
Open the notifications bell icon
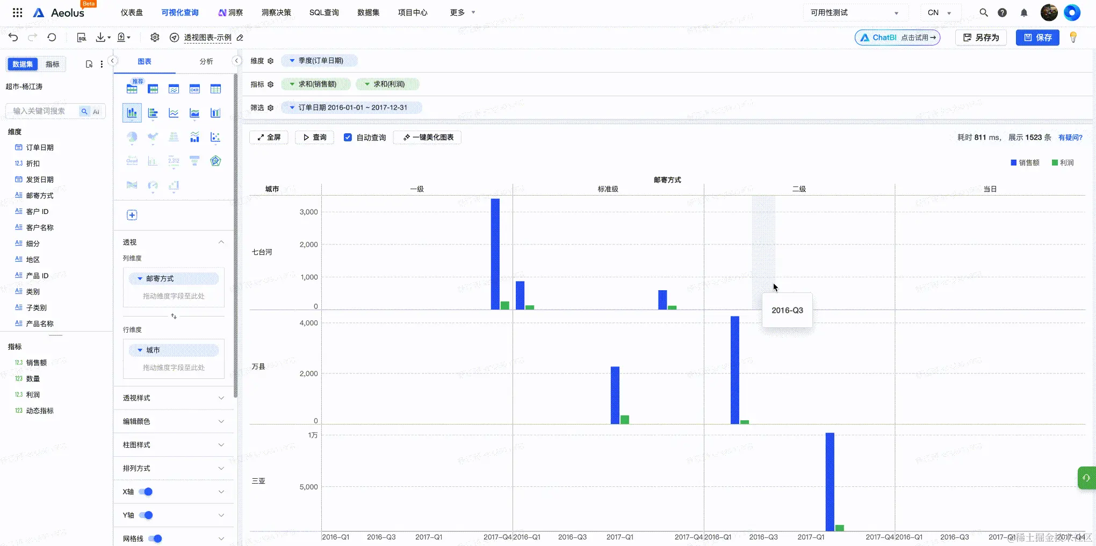(x=1024, y=12)
